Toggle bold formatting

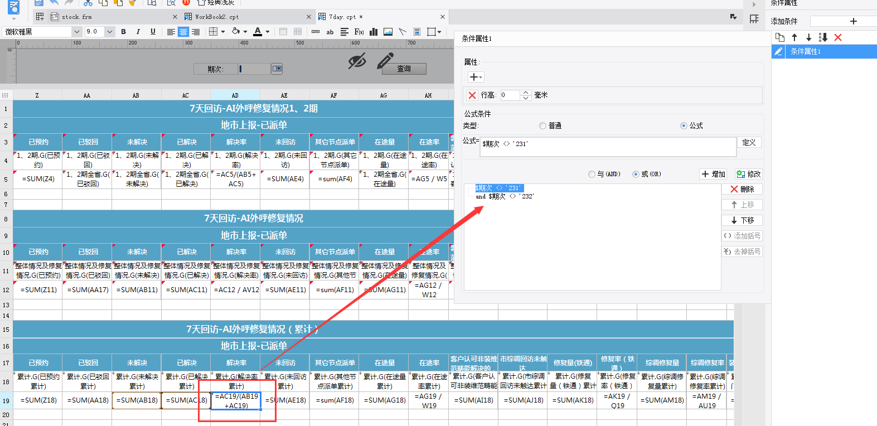click(123, 32)
